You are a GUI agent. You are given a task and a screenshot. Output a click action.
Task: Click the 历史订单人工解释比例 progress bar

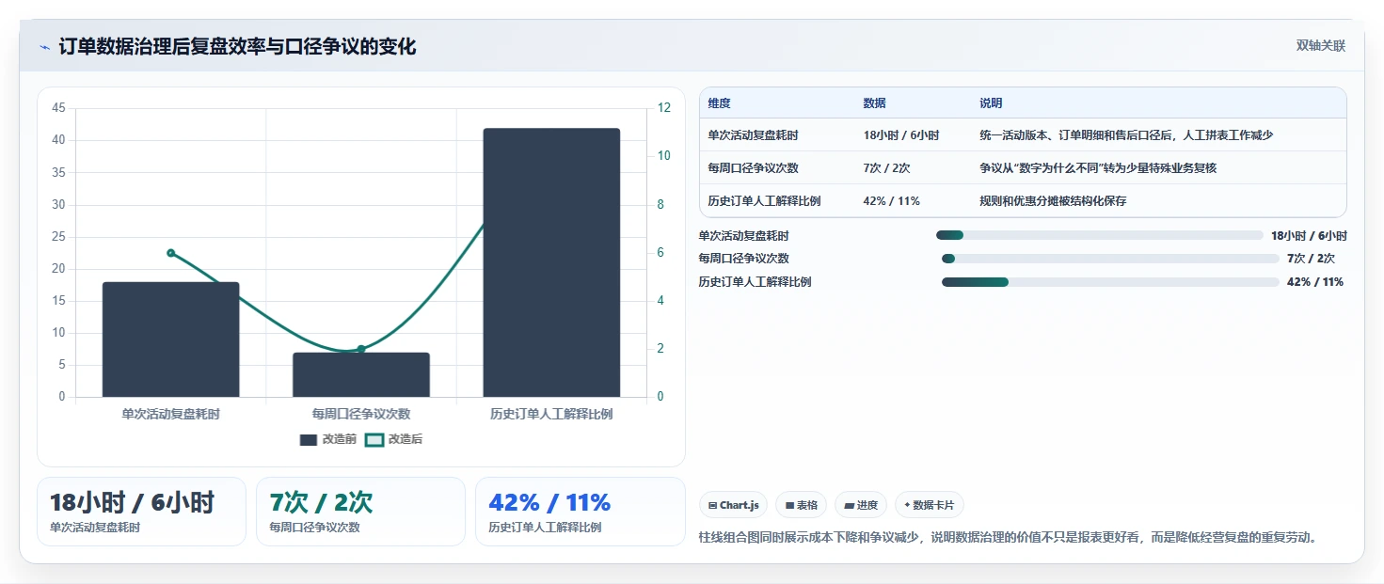(x=1110, y=282)
